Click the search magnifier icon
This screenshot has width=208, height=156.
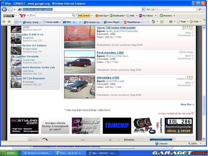pos(199,9)
